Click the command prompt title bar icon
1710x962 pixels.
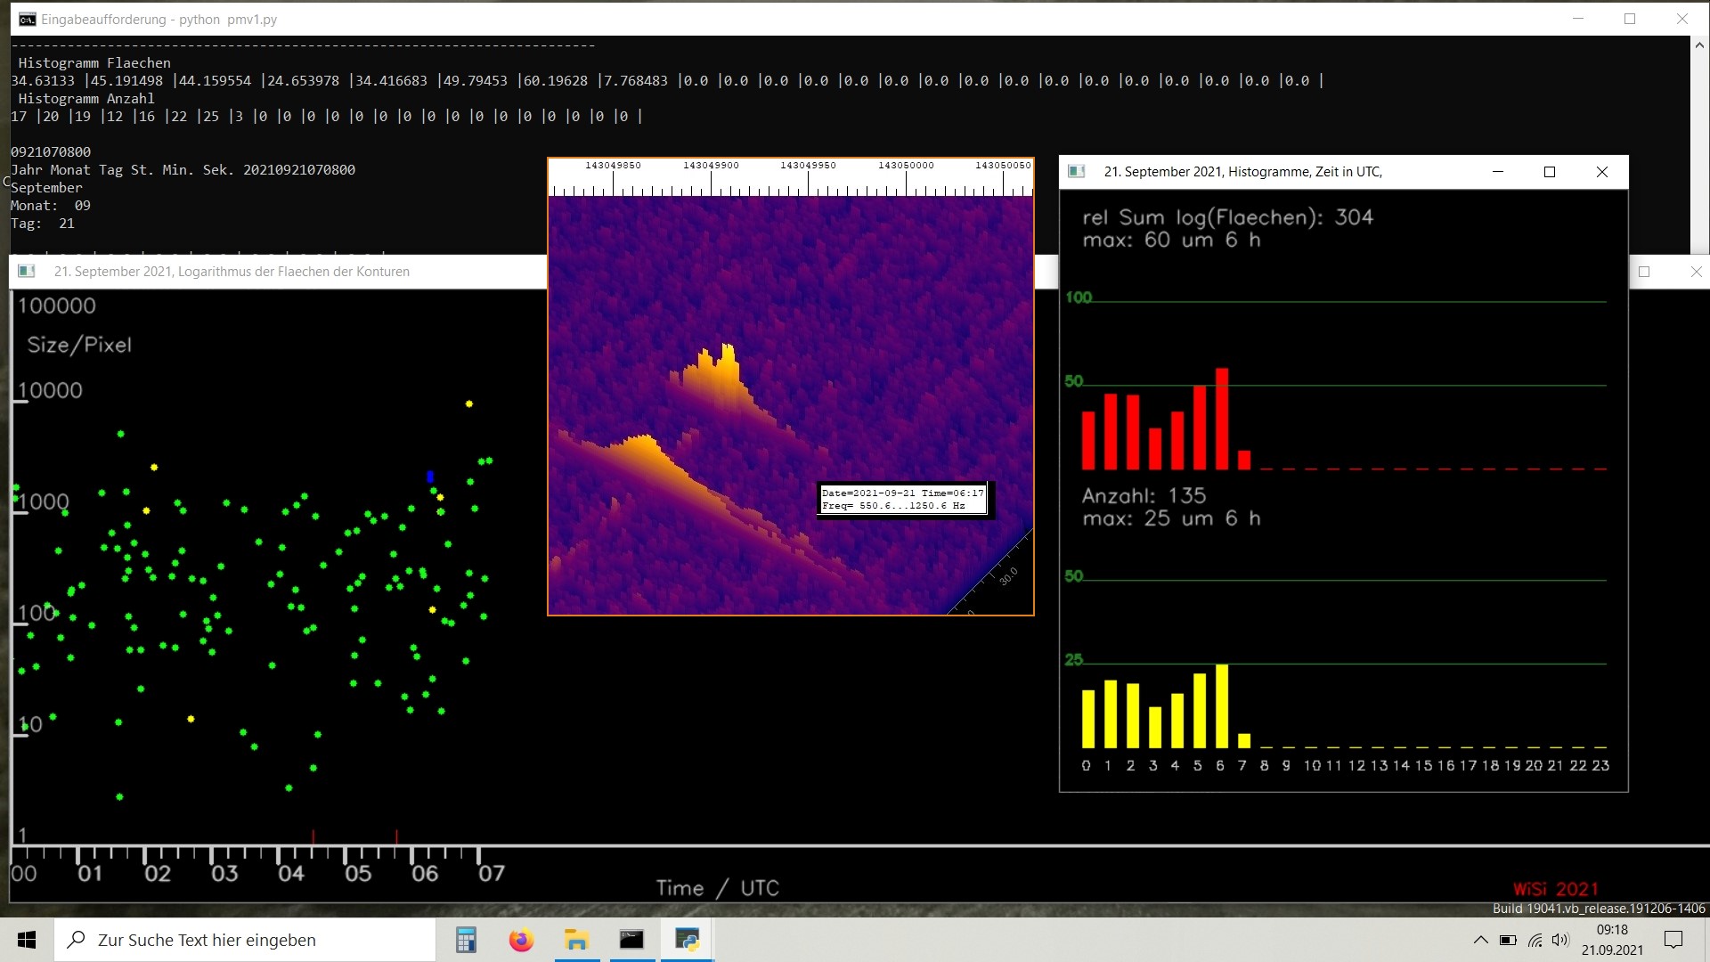click(x=28, y=19)
